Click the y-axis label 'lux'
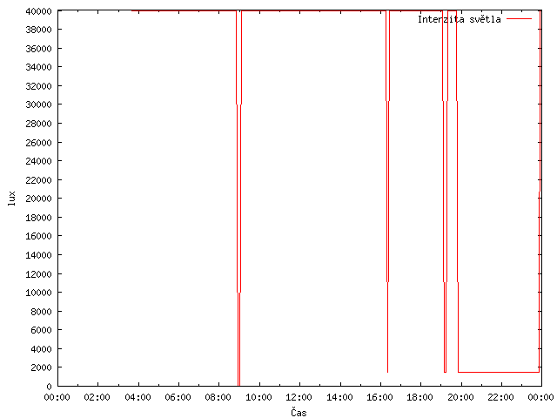Viewport: 557px width, 418px height. 12,199
